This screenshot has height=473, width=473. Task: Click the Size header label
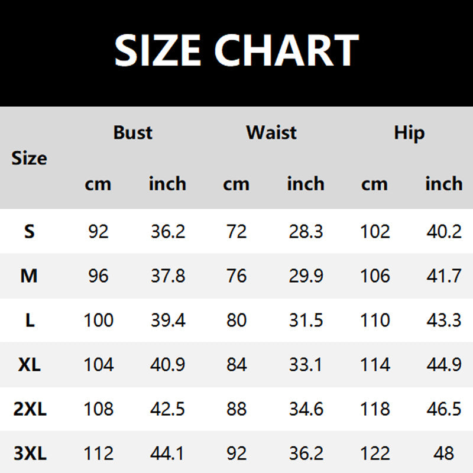(x=29, y=158)
